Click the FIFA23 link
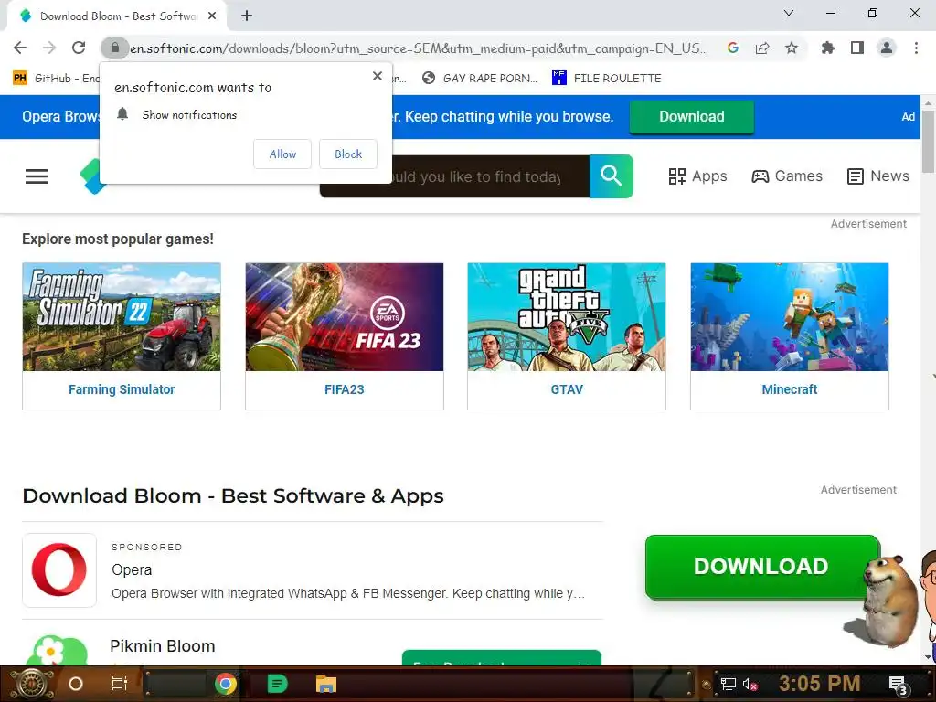Viewport: 936px width, 702px height. click(x=345, y=389)
